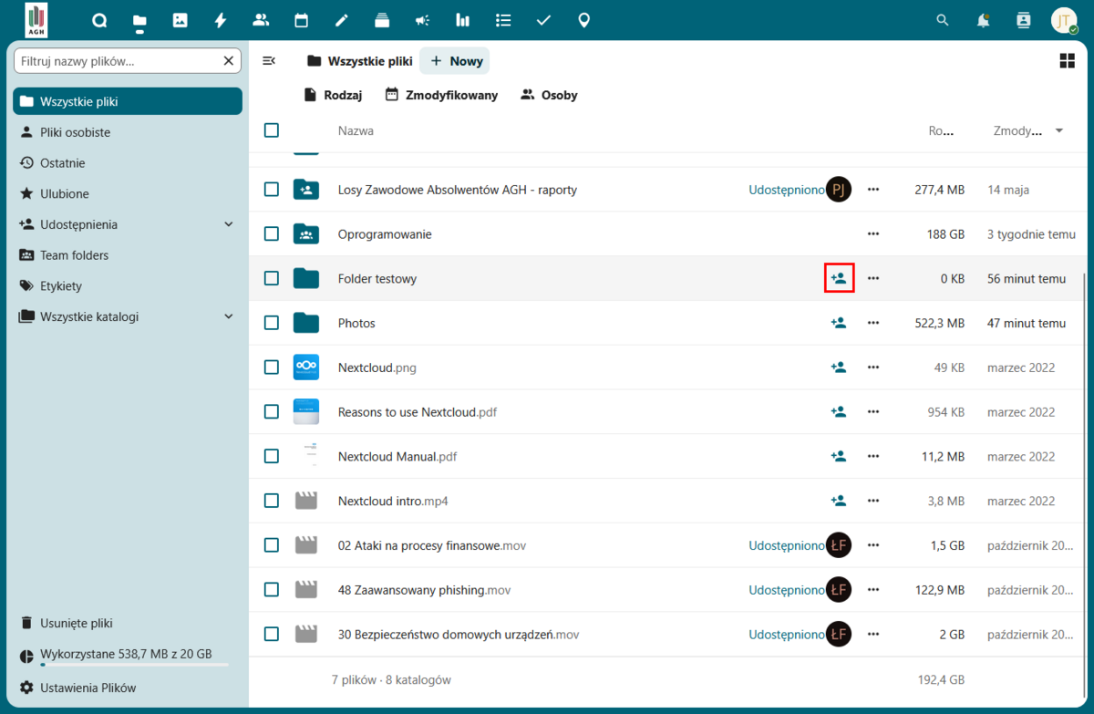
Task: Open Ustawienia Plików settings
Action: [x=88, y=688]
